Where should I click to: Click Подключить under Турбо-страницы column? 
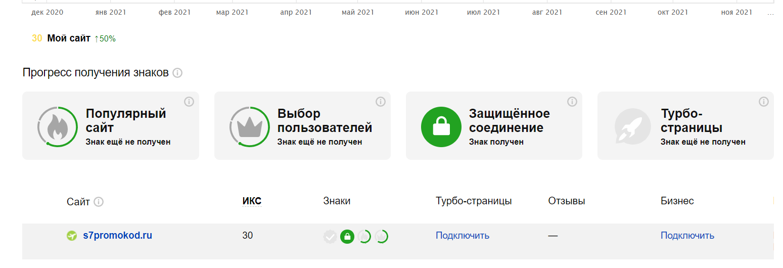click(x=463, y=236)
